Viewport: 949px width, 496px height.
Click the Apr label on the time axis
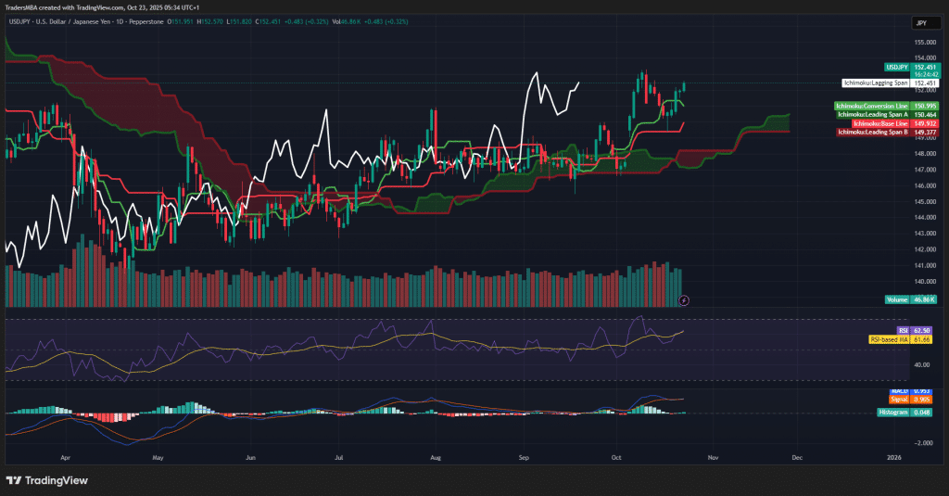tap(66, 458)
